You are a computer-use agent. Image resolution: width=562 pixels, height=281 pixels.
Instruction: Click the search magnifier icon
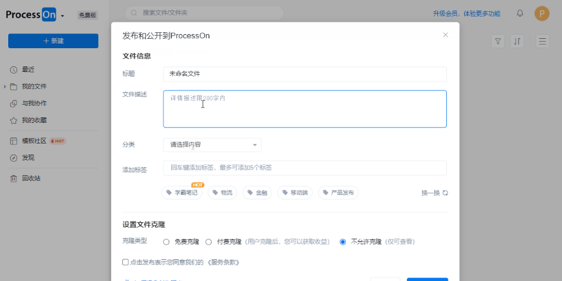(x=134, y=13)
